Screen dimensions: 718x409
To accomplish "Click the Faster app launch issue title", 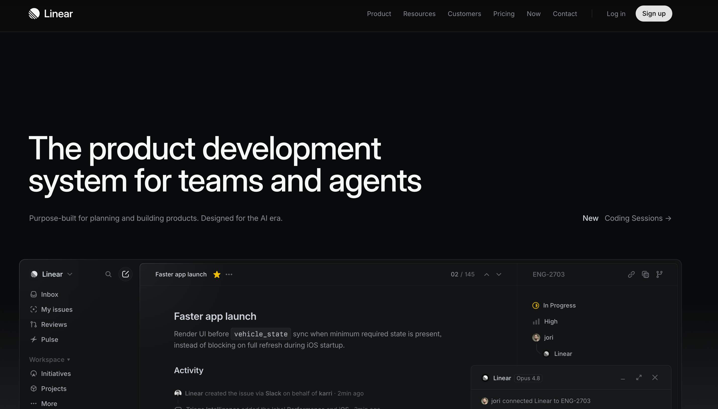I will [x=215, y=316].
